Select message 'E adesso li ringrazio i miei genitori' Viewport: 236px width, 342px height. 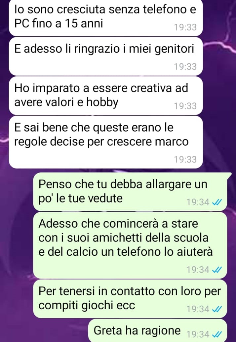click(106, 56)
